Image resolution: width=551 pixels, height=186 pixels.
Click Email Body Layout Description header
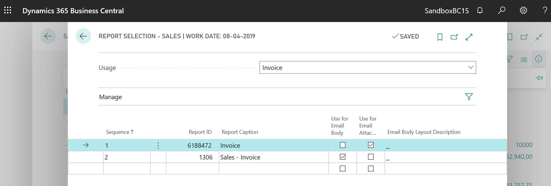(x=424, y=132)
